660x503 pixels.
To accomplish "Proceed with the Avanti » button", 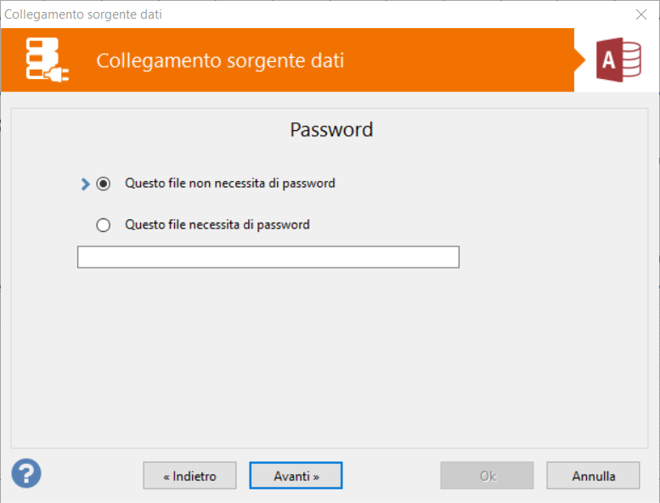I will click(x=296, y=476).
